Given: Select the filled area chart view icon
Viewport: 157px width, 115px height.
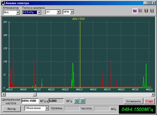Looking at the screenshot, I should 135,10.
